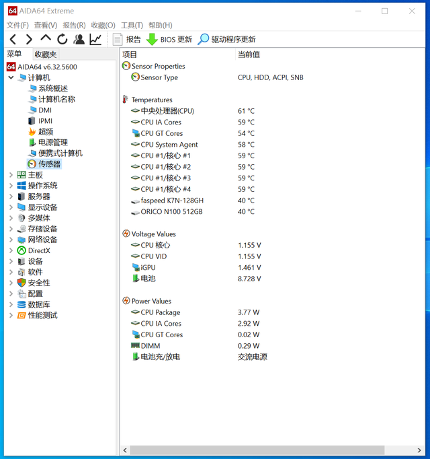Click the AIDA64 v6.32.5600 root icon
This screenshot has width=430, height=459.
tap(11, 67)
